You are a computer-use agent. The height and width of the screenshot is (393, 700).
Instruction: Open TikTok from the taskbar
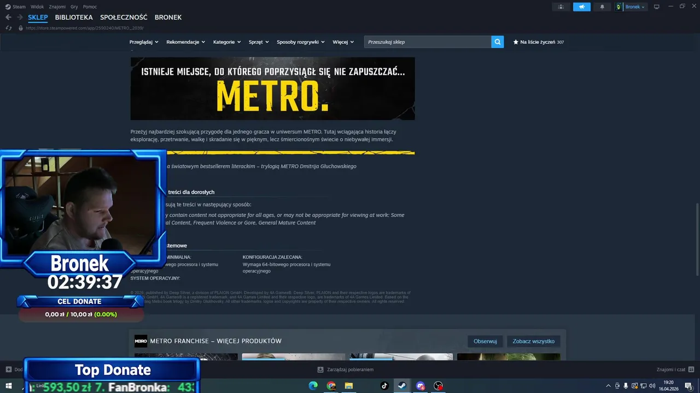384,386
